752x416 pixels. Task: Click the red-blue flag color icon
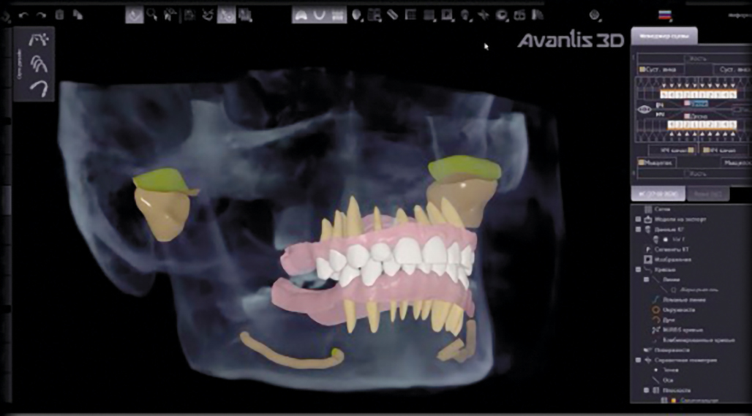[664, 15]
